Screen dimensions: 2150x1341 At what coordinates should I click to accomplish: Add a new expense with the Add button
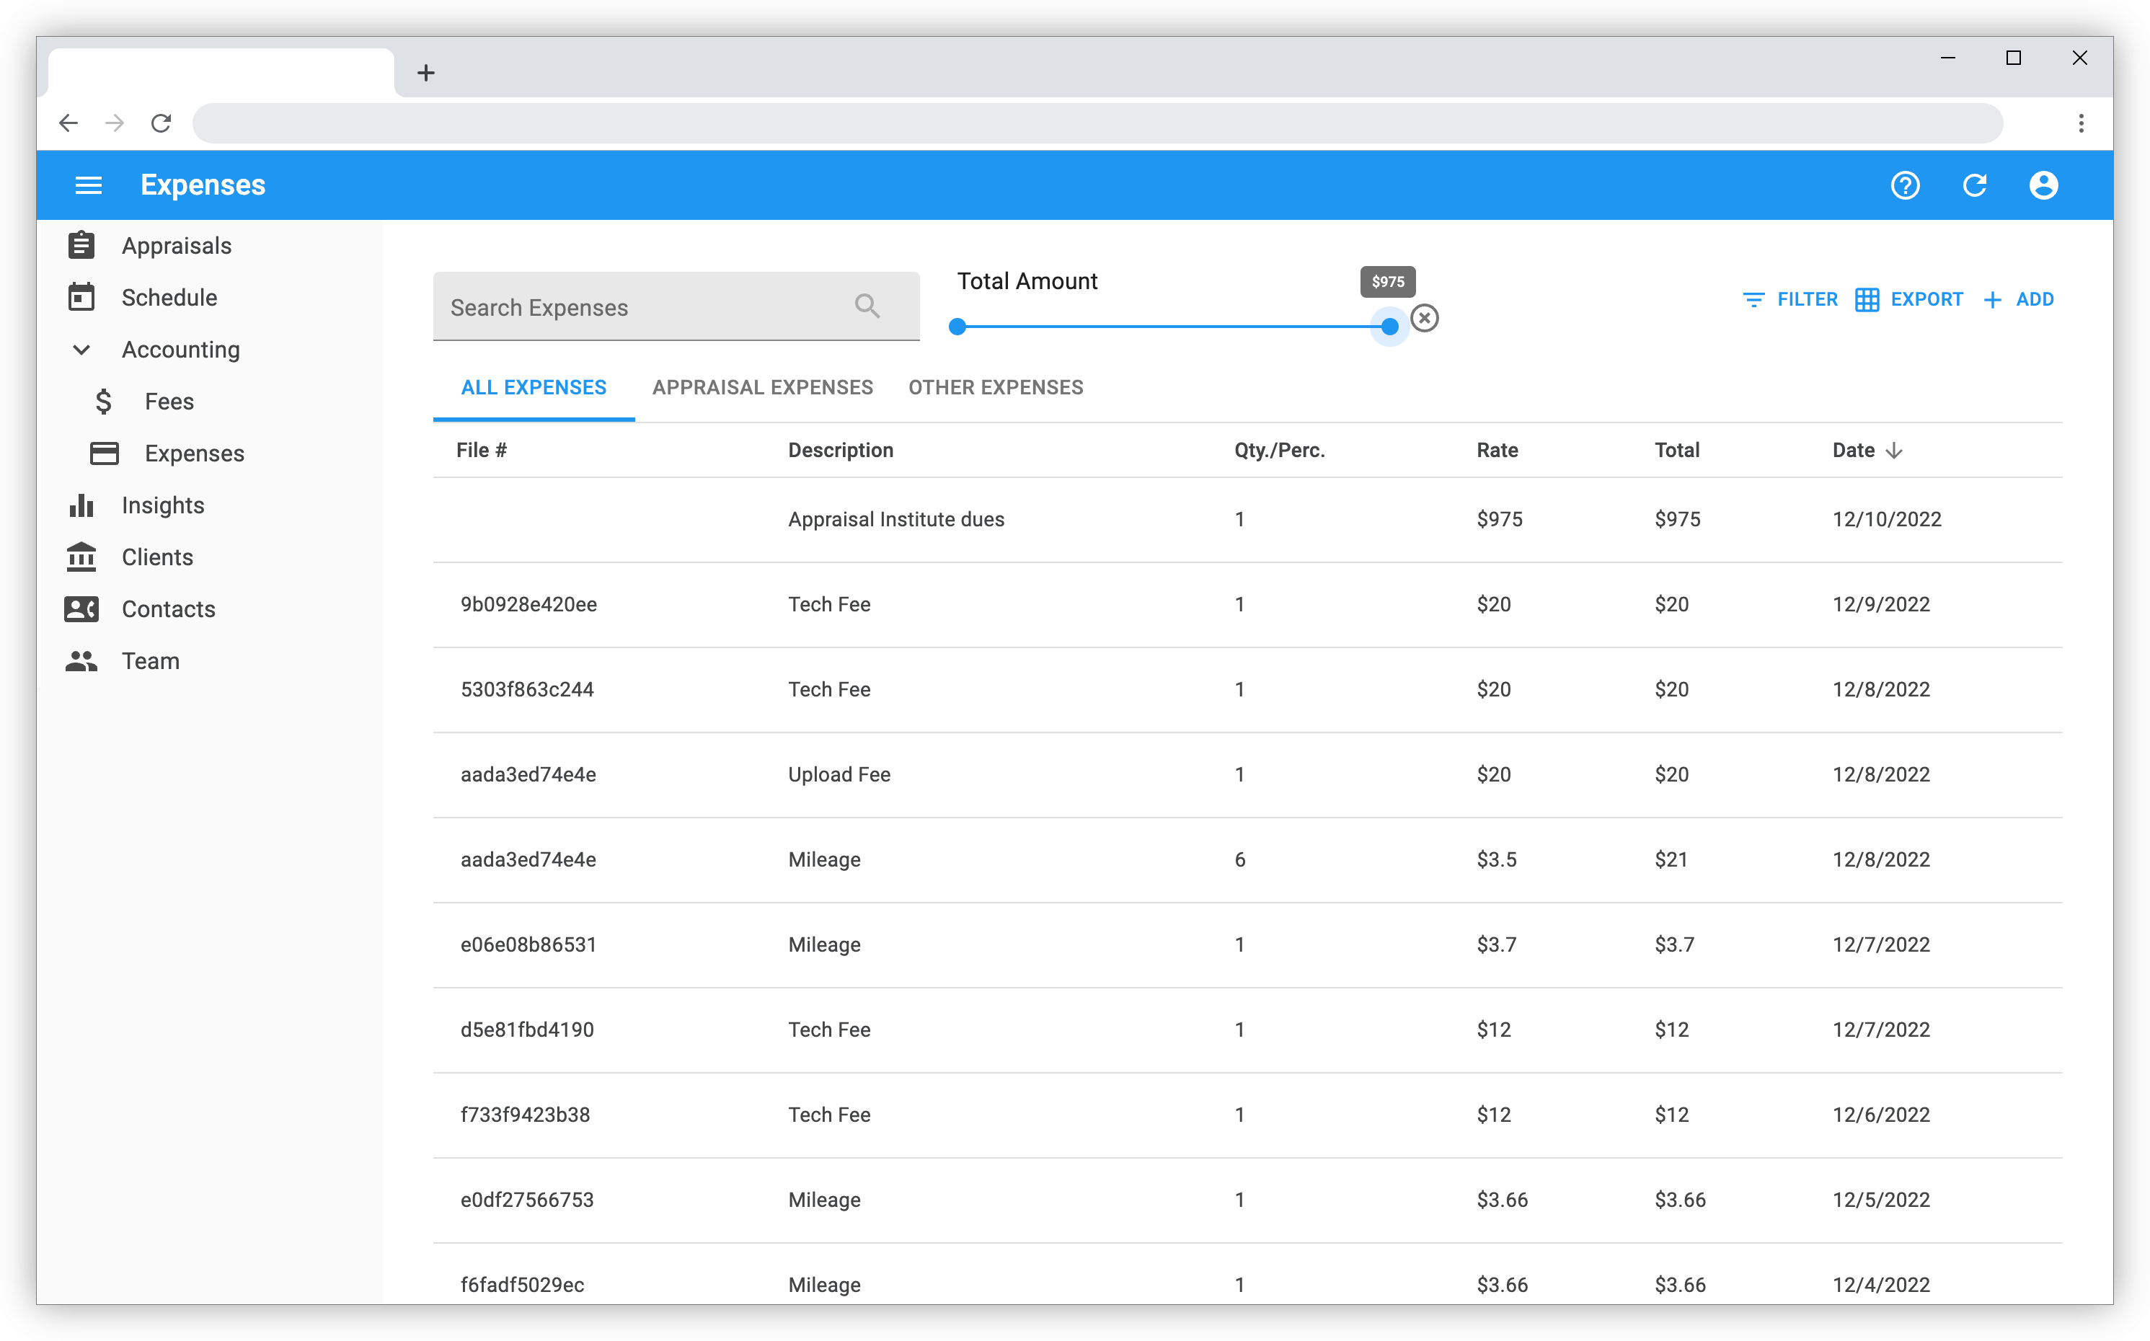(2020, 299)
